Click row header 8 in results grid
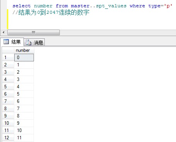Image resolution: width=176 pixels, height=142 pixels. point(8,109)
